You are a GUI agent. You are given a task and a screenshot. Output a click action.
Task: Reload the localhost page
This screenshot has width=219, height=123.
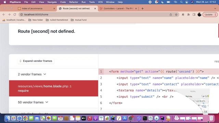click(15, 14)
